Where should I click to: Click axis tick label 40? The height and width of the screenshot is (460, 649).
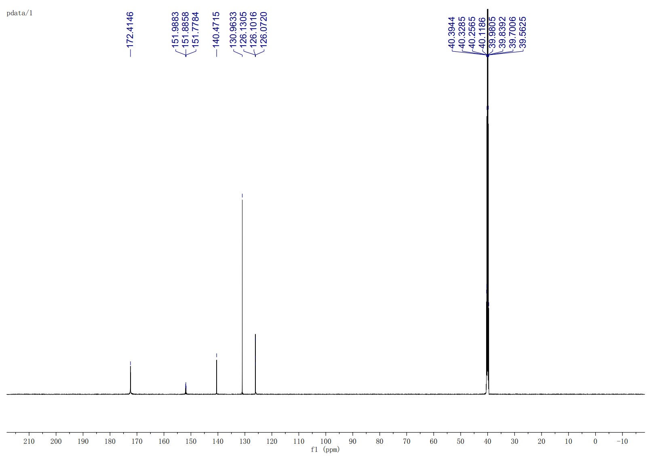coord(488,441)
